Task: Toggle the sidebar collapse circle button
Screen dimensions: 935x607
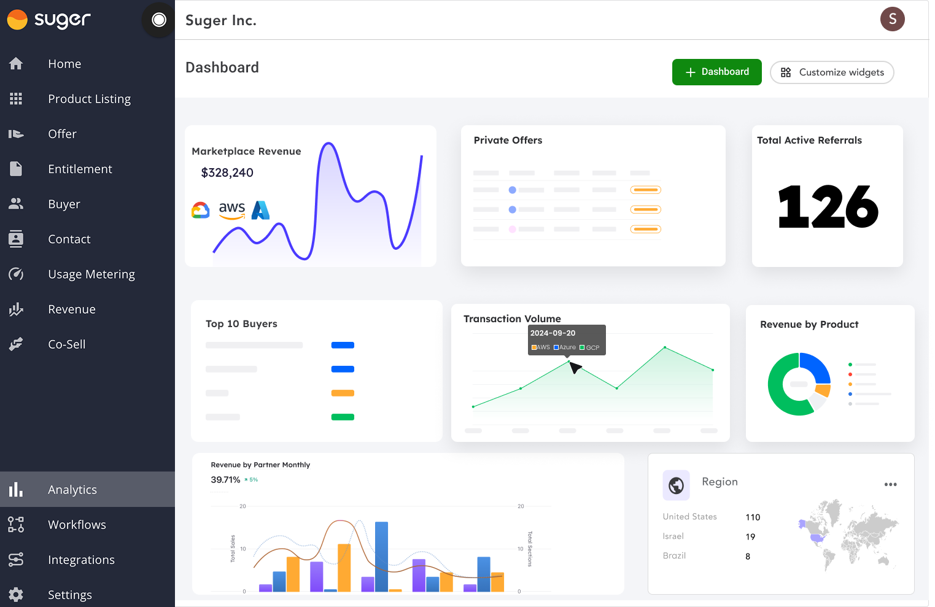Action: [159, 20]
